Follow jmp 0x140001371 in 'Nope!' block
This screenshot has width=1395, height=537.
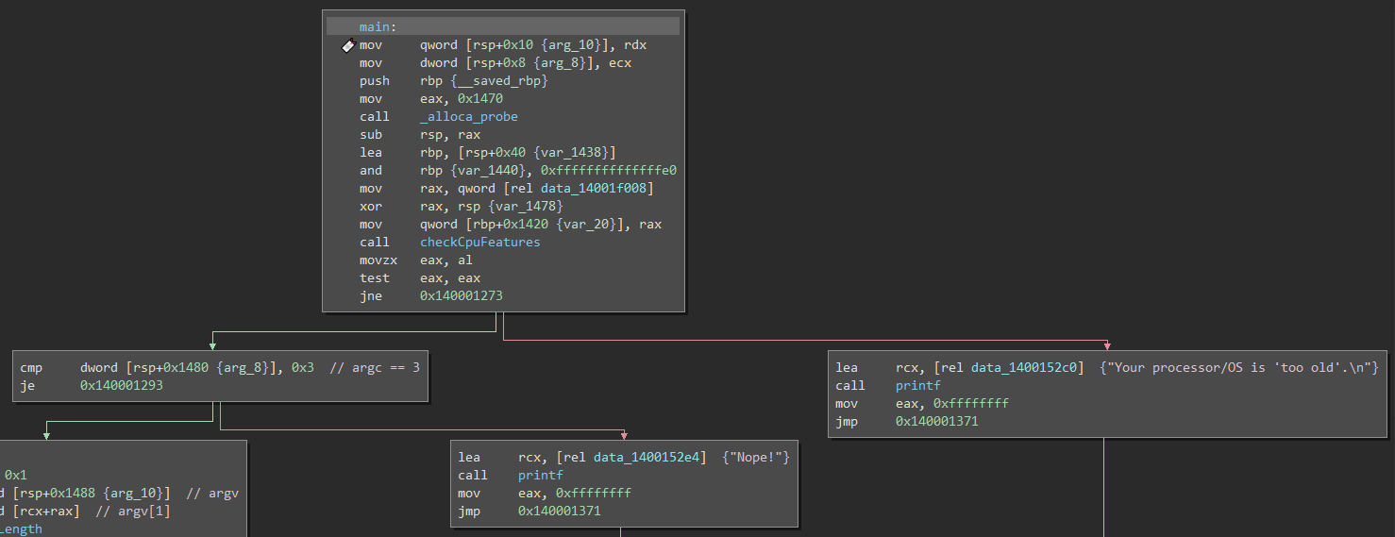(560, 512)
